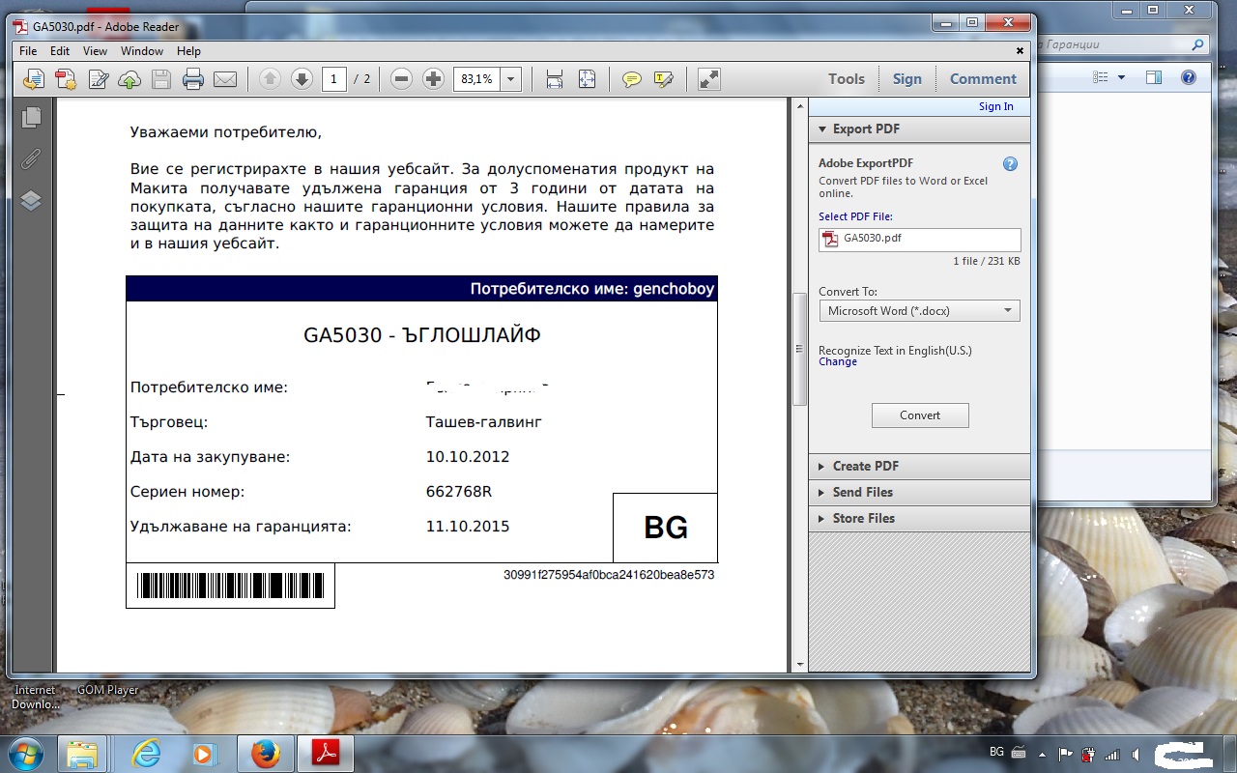Open the page thumbnails sidebar panel
This screenshot has width=1237, height=773.
click(x=31, y=117)
